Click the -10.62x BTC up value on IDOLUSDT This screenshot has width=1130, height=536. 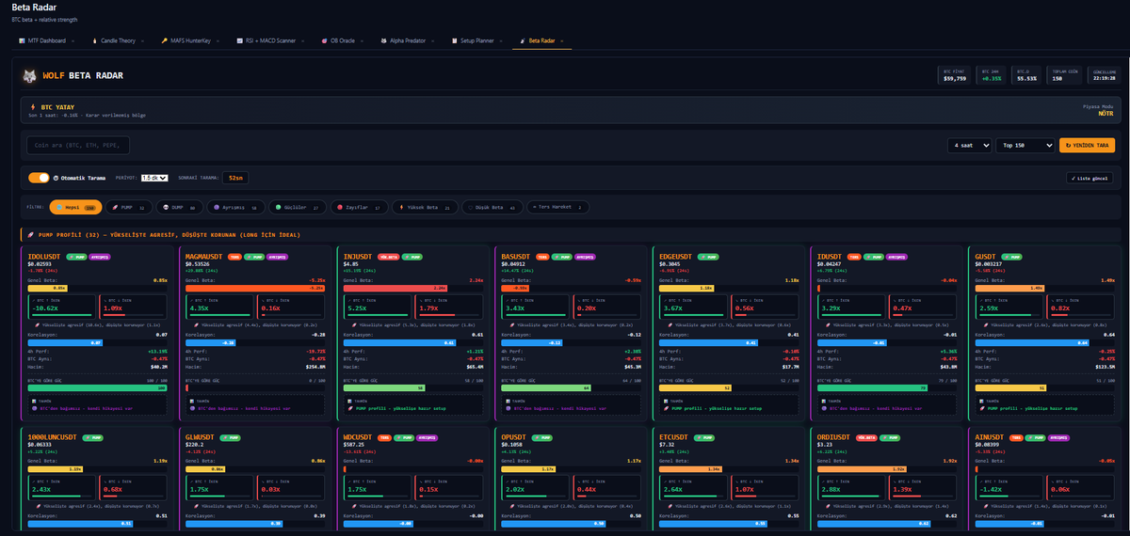pyautogui.click(x=44, y=308)
